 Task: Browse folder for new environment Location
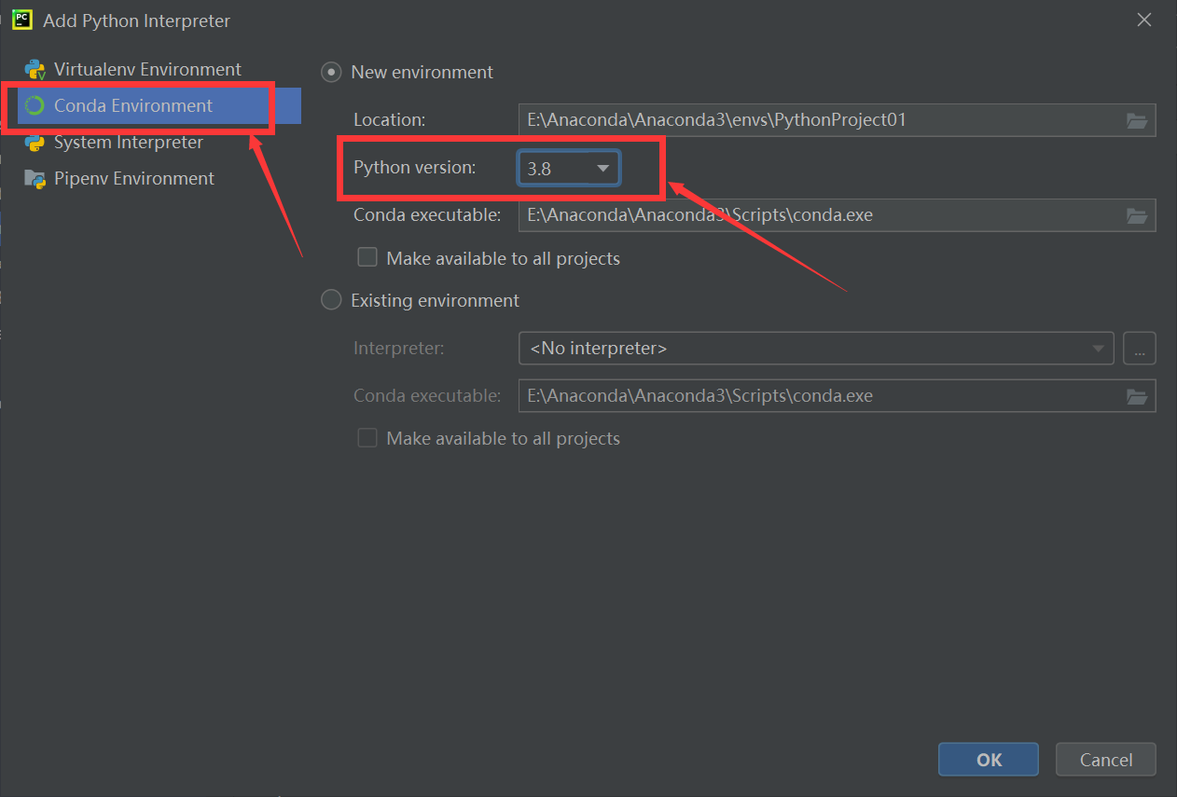coord(1136,120)
